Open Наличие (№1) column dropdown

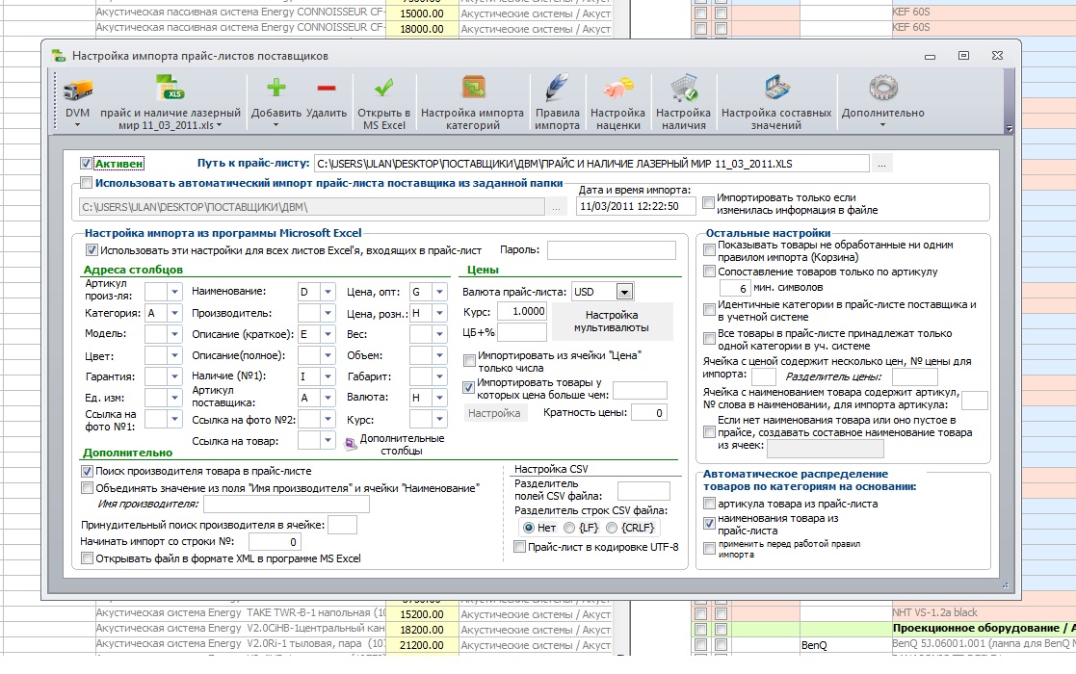tap(328, 376)
